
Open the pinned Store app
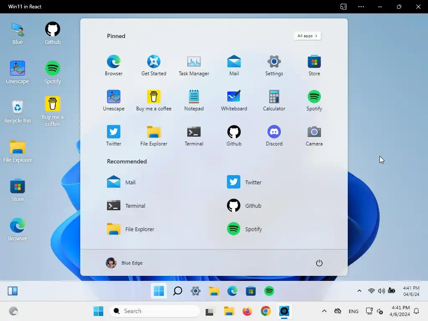click(314, 66)
